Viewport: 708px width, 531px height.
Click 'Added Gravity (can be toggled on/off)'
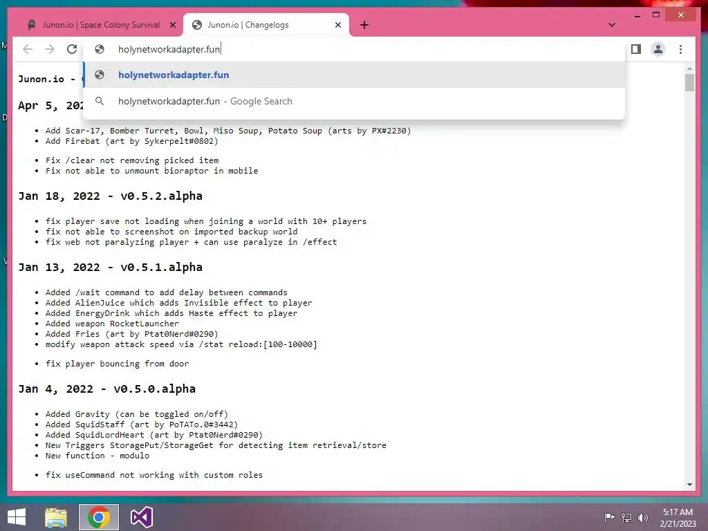tap(137, 414)
